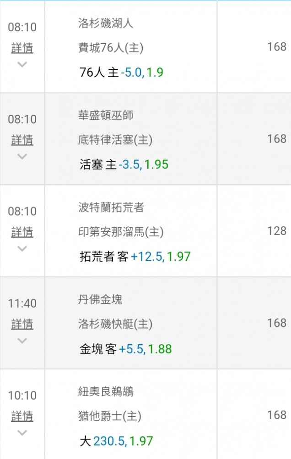Select the 76人 主 -5.0 pick
291x459 pixels.
coord(121,73)
